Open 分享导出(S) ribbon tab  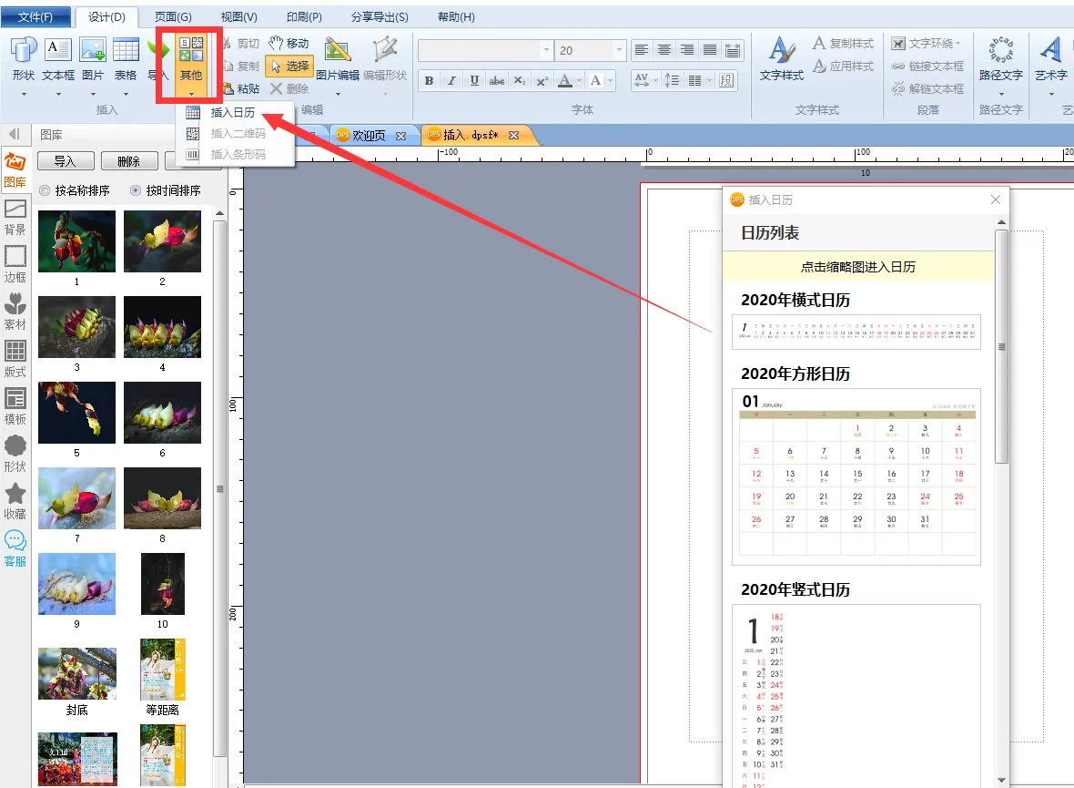(x=380, y=16)
